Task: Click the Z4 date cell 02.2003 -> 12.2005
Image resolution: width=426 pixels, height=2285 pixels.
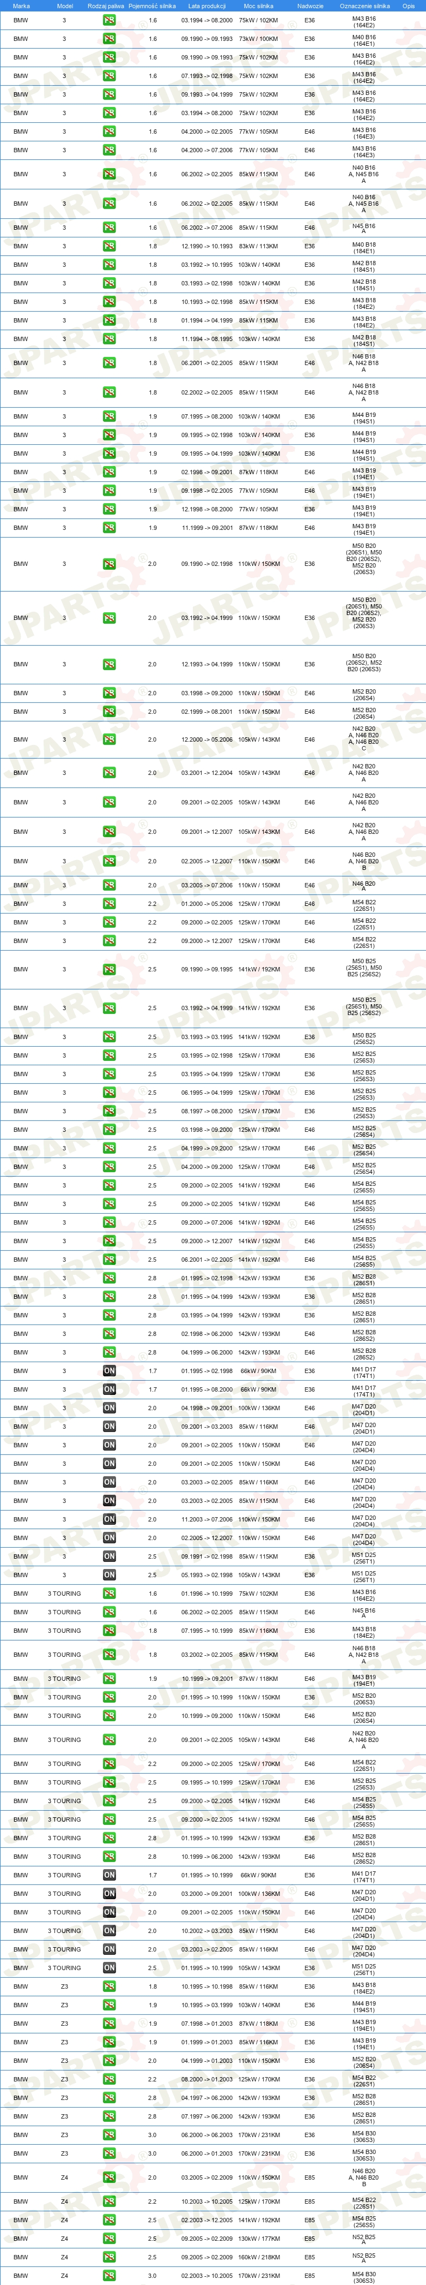Action: 207,2220
